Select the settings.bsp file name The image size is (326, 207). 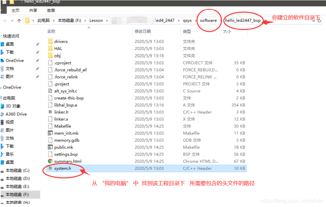click(x=66, y=154)
